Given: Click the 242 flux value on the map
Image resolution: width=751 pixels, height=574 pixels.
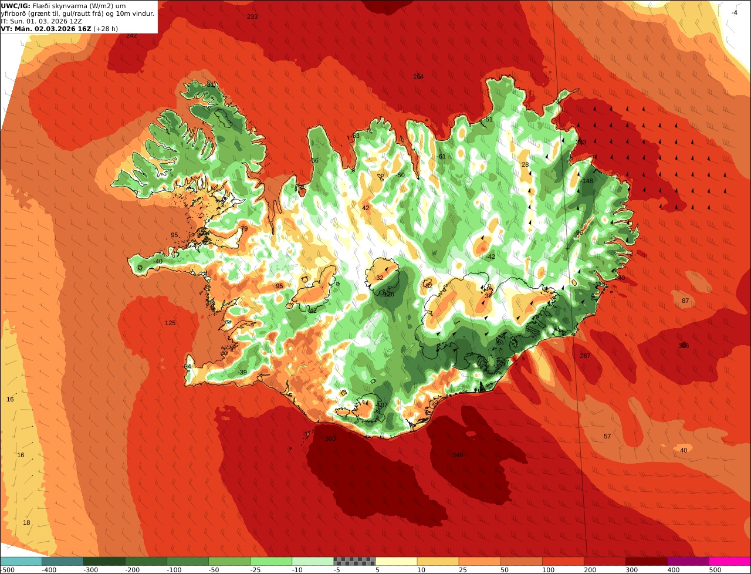Looking at the screenshot, I should click(131, 35).
